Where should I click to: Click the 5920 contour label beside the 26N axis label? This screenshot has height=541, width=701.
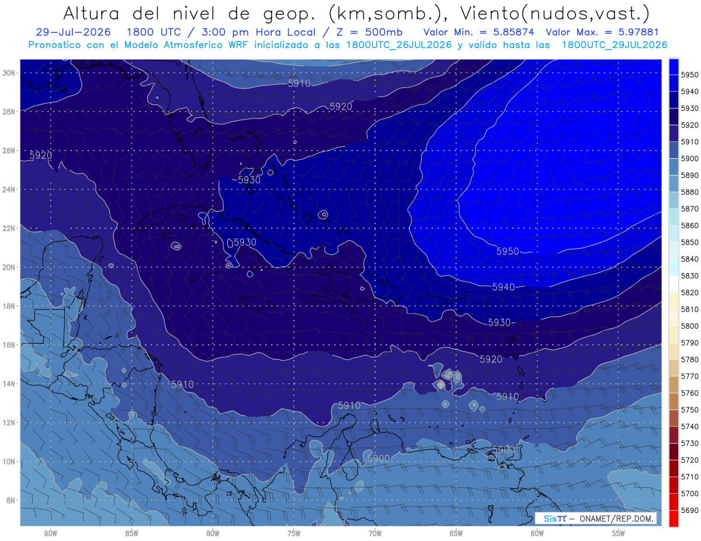tap(41, 155)
